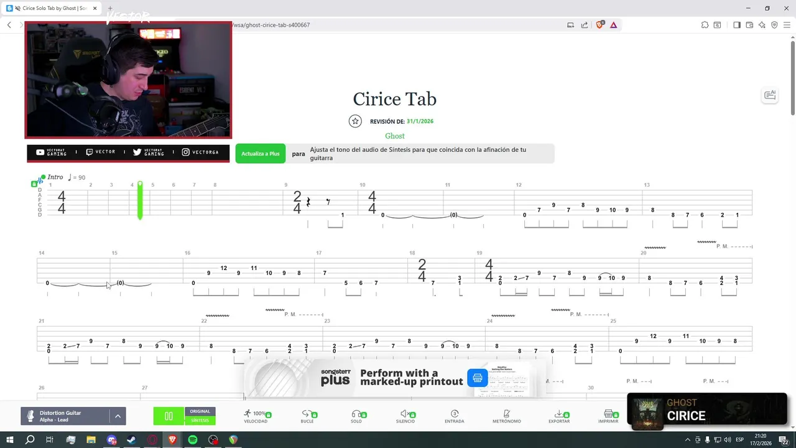This screenshot has width=796, height=448.
Task: Click the page vertical scrollbar
Action: 792,77
